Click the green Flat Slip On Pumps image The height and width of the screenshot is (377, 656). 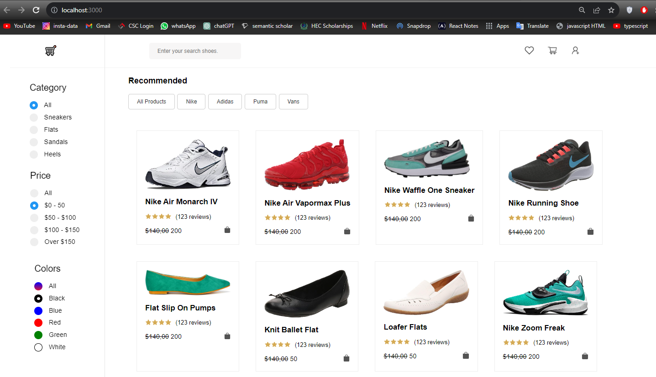point(188,282)
